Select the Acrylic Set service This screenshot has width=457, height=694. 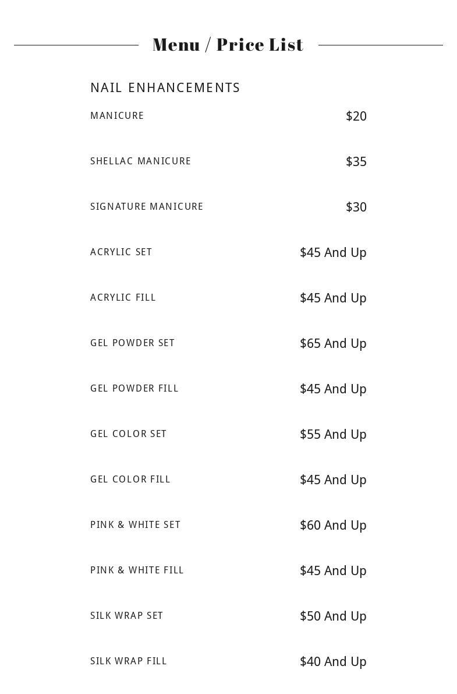121,252
